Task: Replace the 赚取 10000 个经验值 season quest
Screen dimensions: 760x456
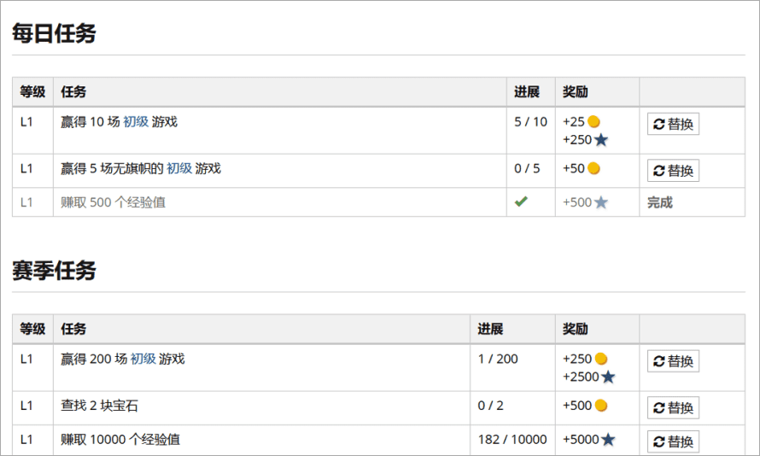Action: click(673, 441)
